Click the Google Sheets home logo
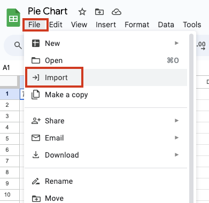Image resolution: width=209 pixels, height=203 pixels. [x=13, y=18]
